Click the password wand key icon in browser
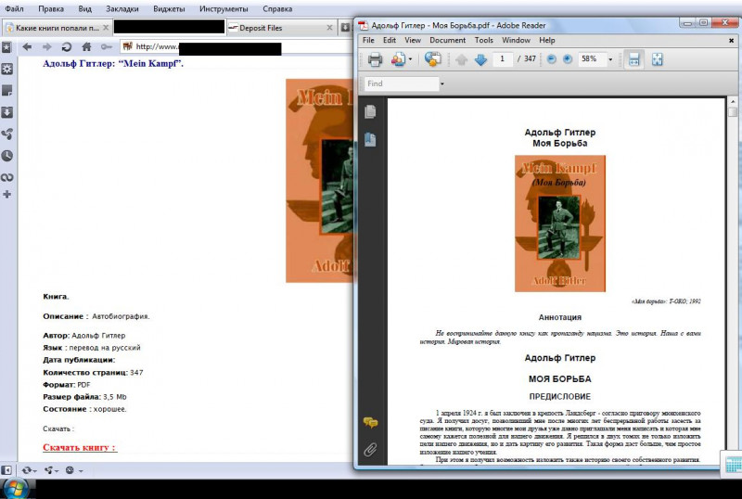 coord(106,46)
